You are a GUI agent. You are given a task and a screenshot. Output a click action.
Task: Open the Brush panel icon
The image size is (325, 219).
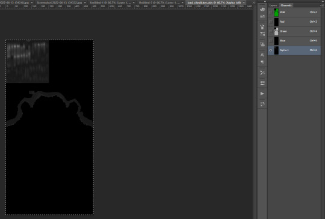click(262, 26)
